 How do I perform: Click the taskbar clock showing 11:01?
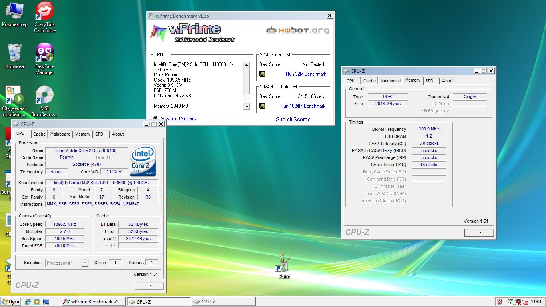pos(536,302)
